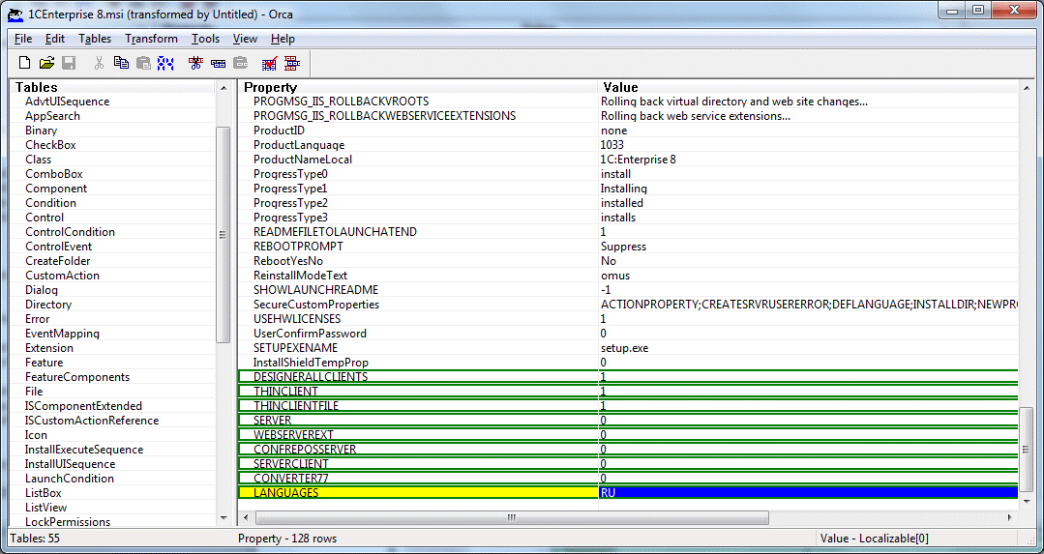This screenshot has height=554, width=1044.
Task: Click the Copy Row toolbar icon
Action: [218, 63]
